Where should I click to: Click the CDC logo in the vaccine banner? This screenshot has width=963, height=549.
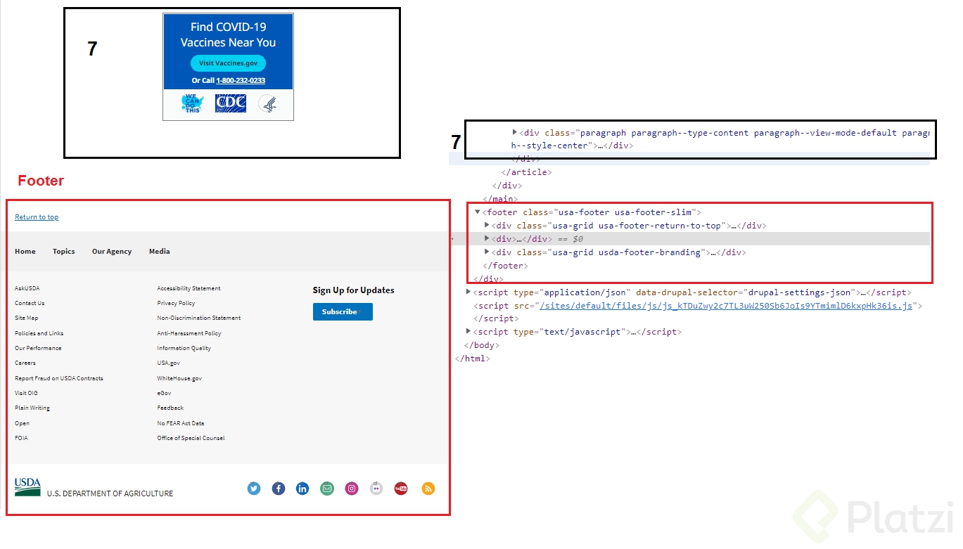(x=231, y=103)
